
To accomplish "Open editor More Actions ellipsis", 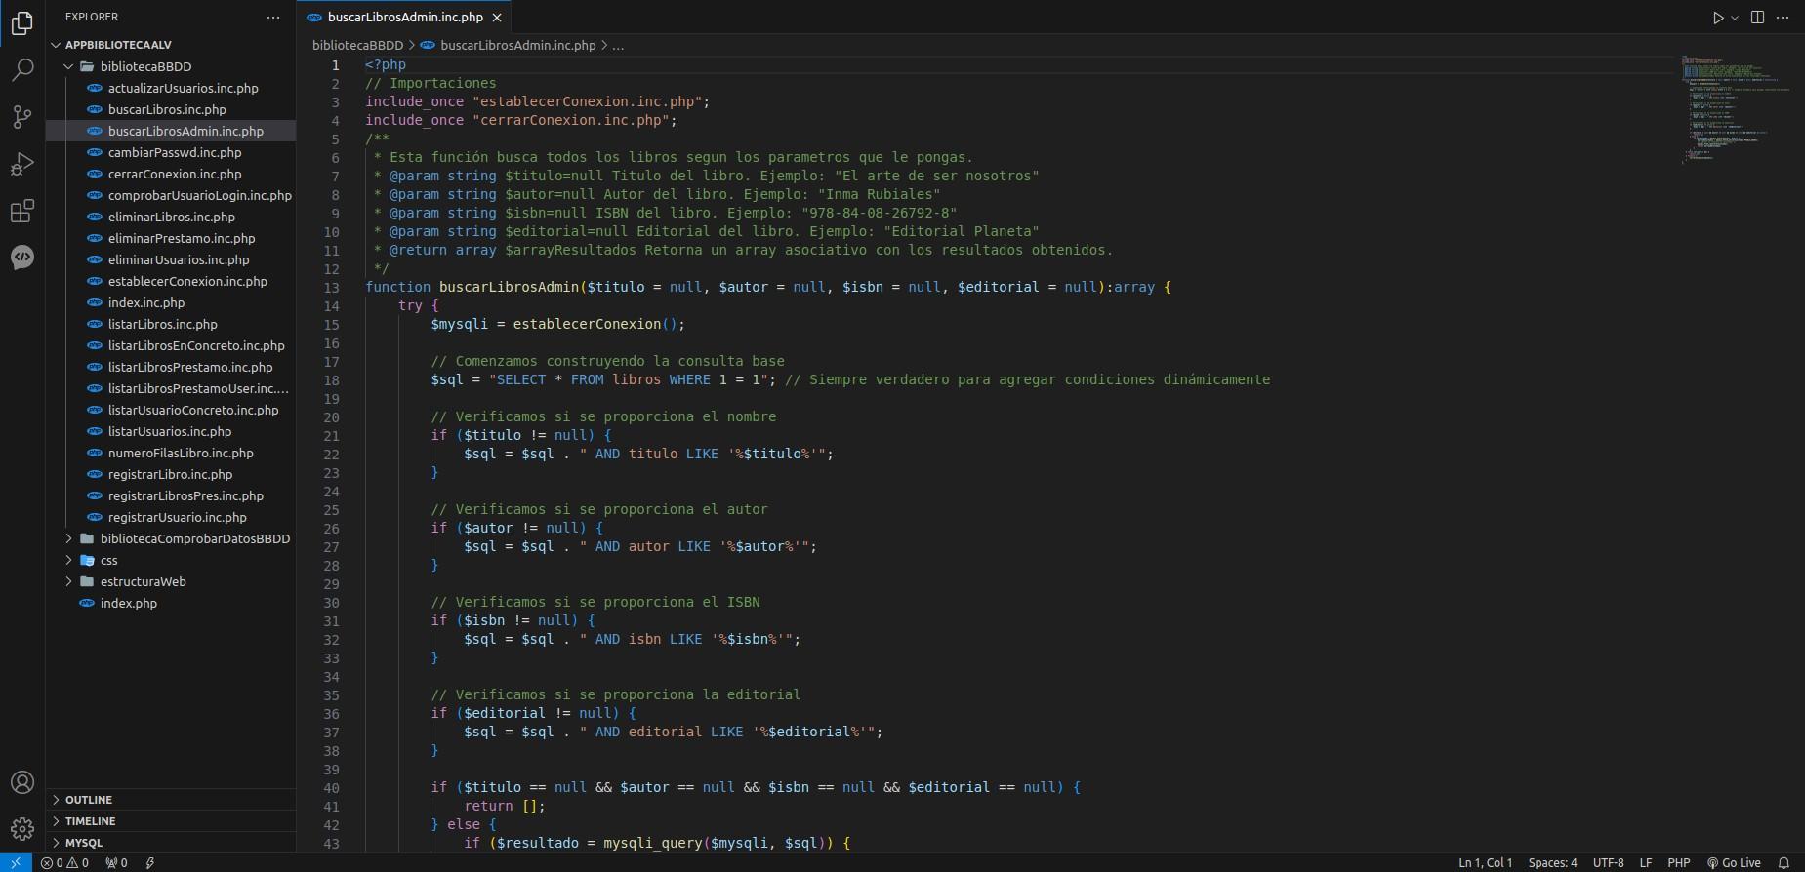I will pos(1783,18).
